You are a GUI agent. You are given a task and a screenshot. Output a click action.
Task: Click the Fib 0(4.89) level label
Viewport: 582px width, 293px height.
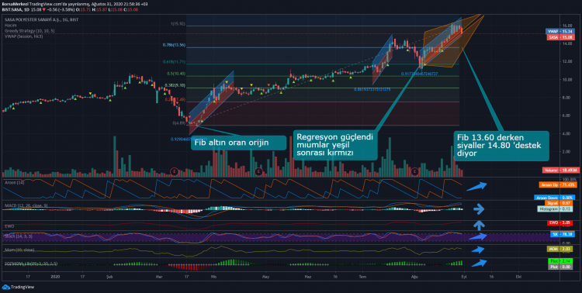pyautogui.click(x=179, y=122)
